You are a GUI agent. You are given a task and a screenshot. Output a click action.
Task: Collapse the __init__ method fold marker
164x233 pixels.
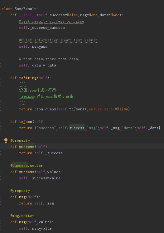pos(1,15)
